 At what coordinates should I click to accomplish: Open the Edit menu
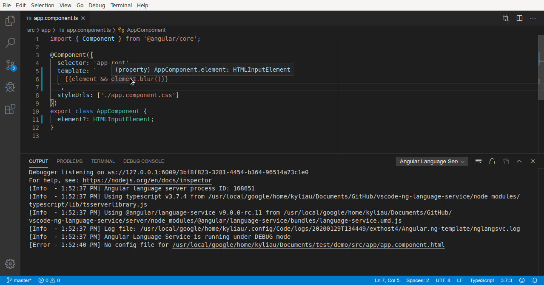(21, 5)
